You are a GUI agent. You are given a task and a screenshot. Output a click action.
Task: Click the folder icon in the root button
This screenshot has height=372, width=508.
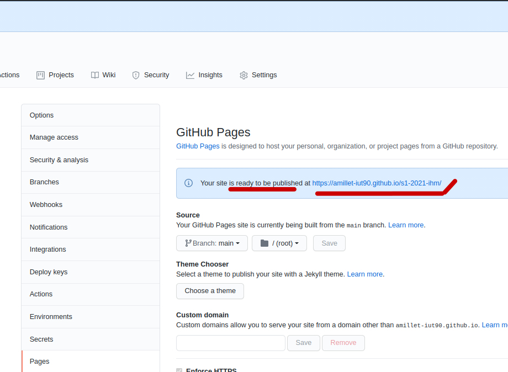pyautogui.click(x=264, y=243)
